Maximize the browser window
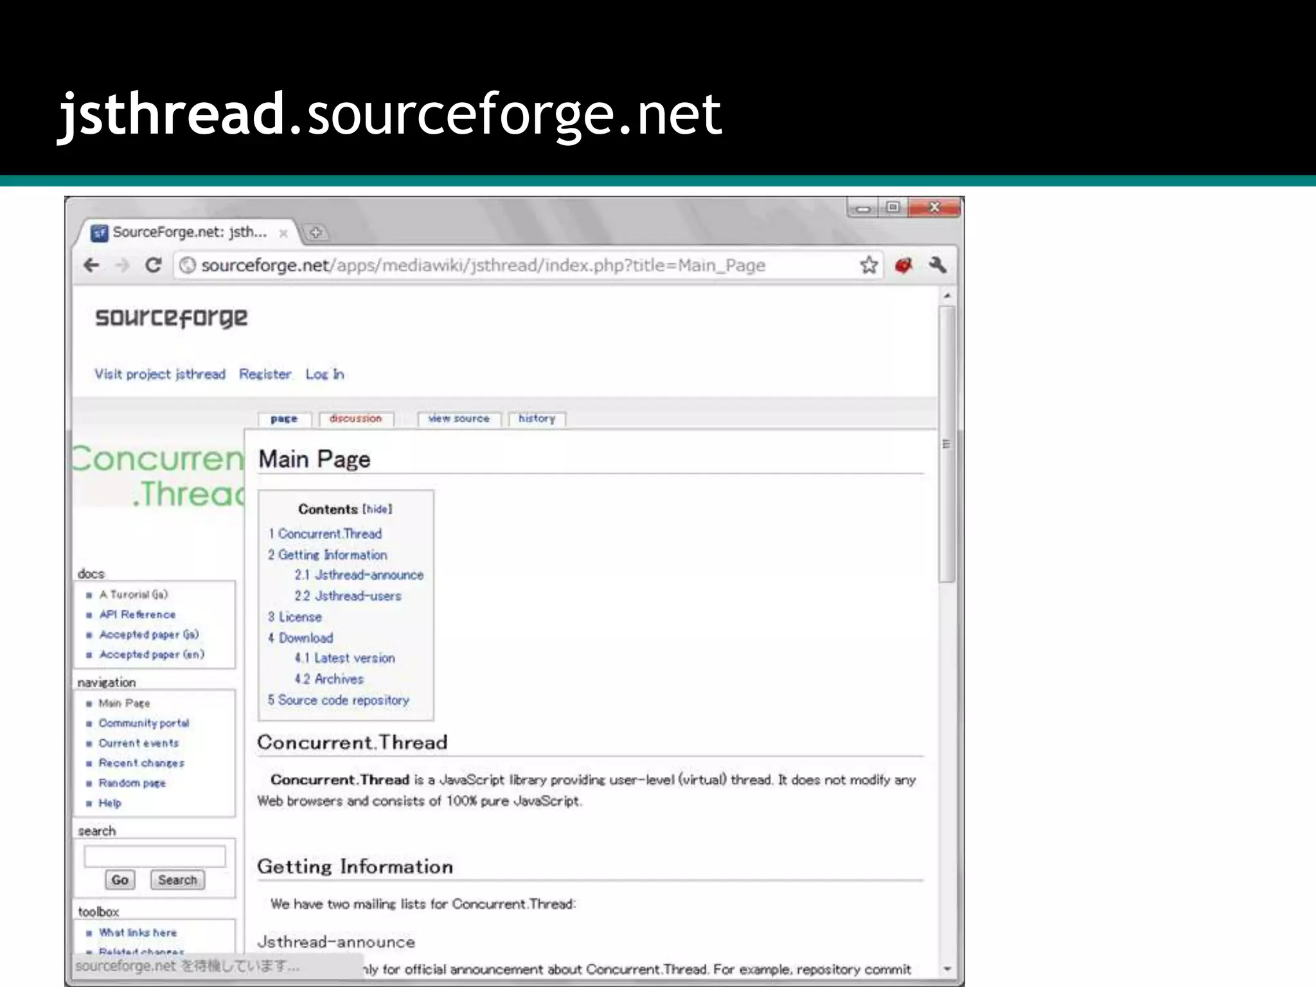The width and height of the screenshot is (1316, 987). pyautogui.click(x=893, y=208)
